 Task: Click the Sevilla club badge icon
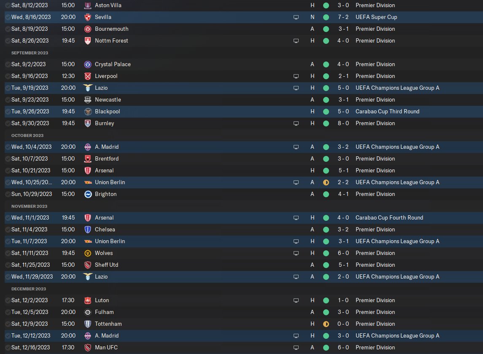point(88,17)
